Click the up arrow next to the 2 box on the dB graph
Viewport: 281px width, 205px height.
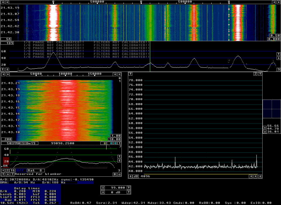(x=260, y=74)
